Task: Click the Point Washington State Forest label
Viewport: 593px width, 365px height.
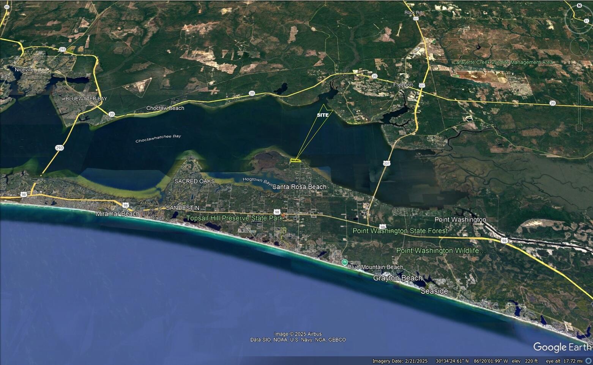Action: (x=400, y=231)
